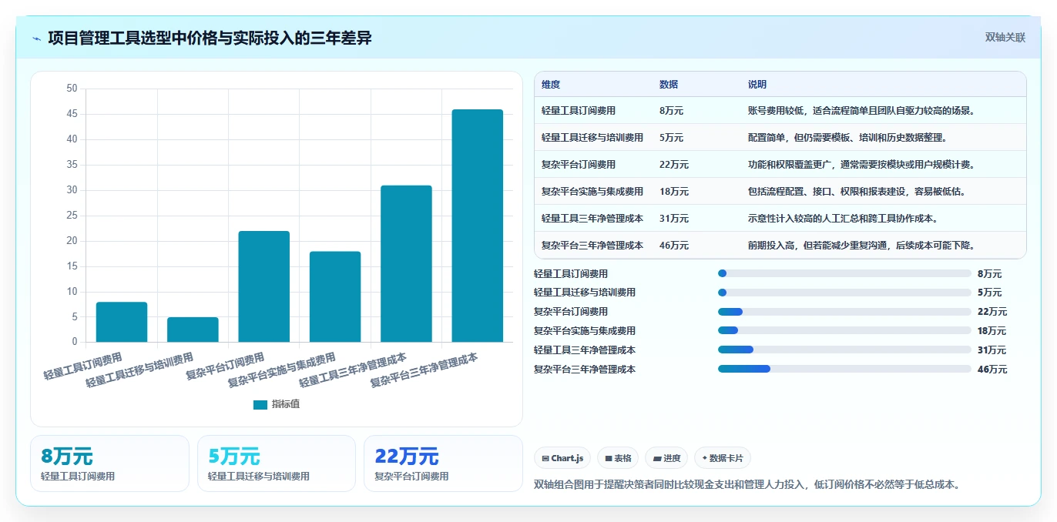
Task: Click the 轻量工具迁移与培训费用 progress bar track
Action: click(x=844, y=293)
